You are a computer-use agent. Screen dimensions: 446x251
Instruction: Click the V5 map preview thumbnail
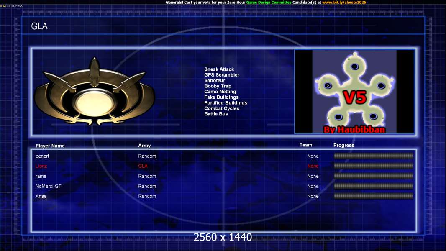point(354,92)
